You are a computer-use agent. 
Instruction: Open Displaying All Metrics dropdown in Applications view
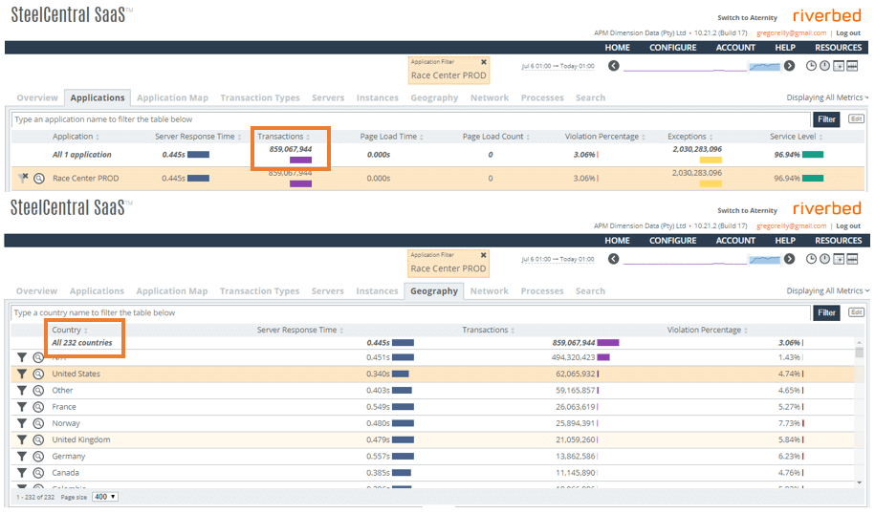(x=827, y=97)
